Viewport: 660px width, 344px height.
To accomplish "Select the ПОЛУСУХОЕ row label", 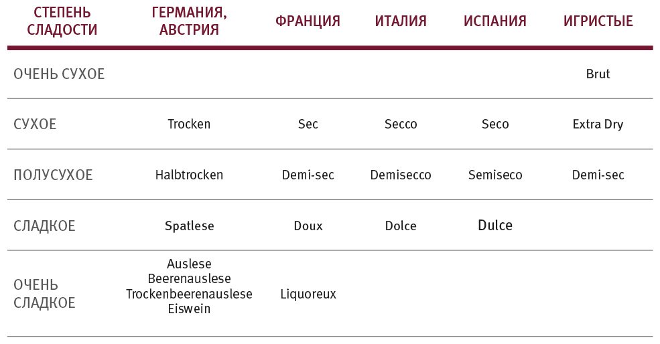I will coord(53,175).
